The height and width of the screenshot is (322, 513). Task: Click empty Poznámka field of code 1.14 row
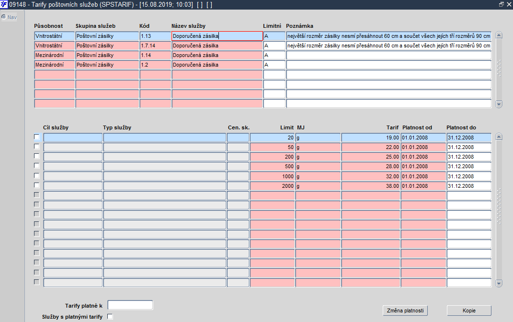coord(388,55)
